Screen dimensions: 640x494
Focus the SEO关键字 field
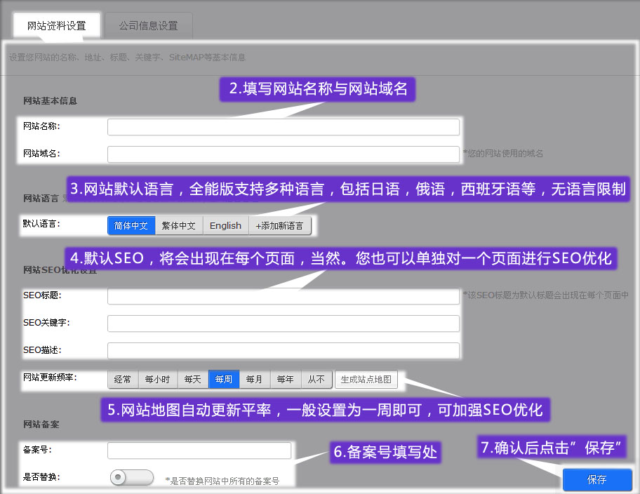click(x=284, y=323)
